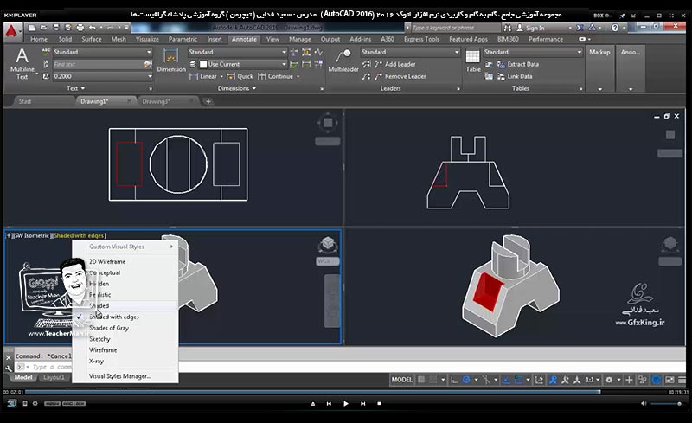Click the SW Isometric view control label
The image size is (692, 423).
click(x=31, y=236)
